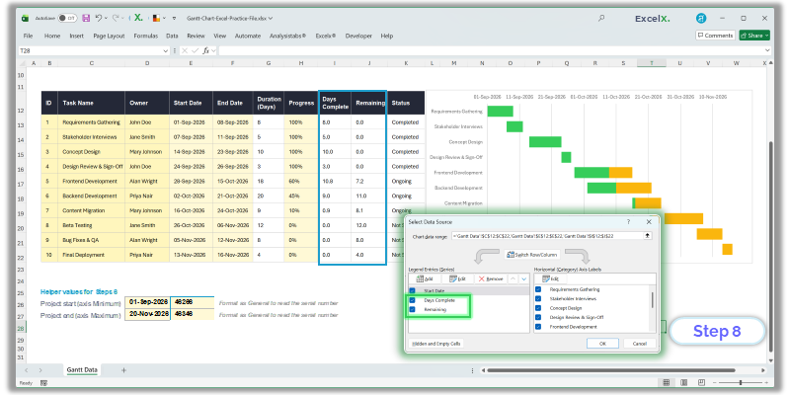
Task: Click the previous sheet navigation arrow
Action: coord(27,370)
